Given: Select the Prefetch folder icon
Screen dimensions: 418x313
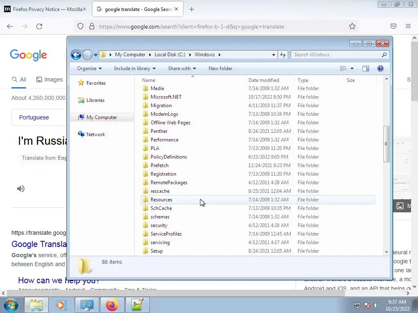Looking at the screenshot, I should [145, 165].
